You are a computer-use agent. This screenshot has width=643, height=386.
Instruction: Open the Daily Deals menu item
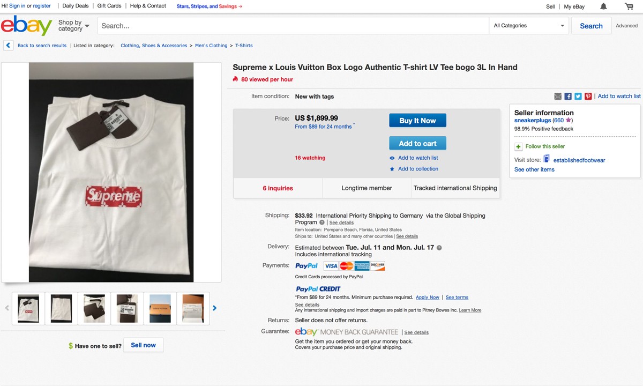point(76,6)
